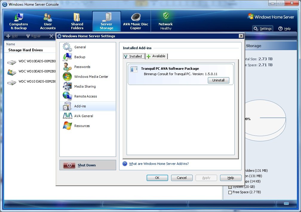This screenshot has width=301, height=212.
Task: Open AVA Music Disc Copier
Action: tap(136, 21)
